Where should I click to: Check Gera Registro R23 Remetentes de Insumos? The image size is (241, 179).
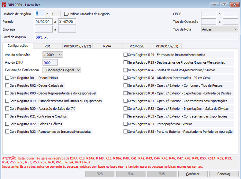7,131
